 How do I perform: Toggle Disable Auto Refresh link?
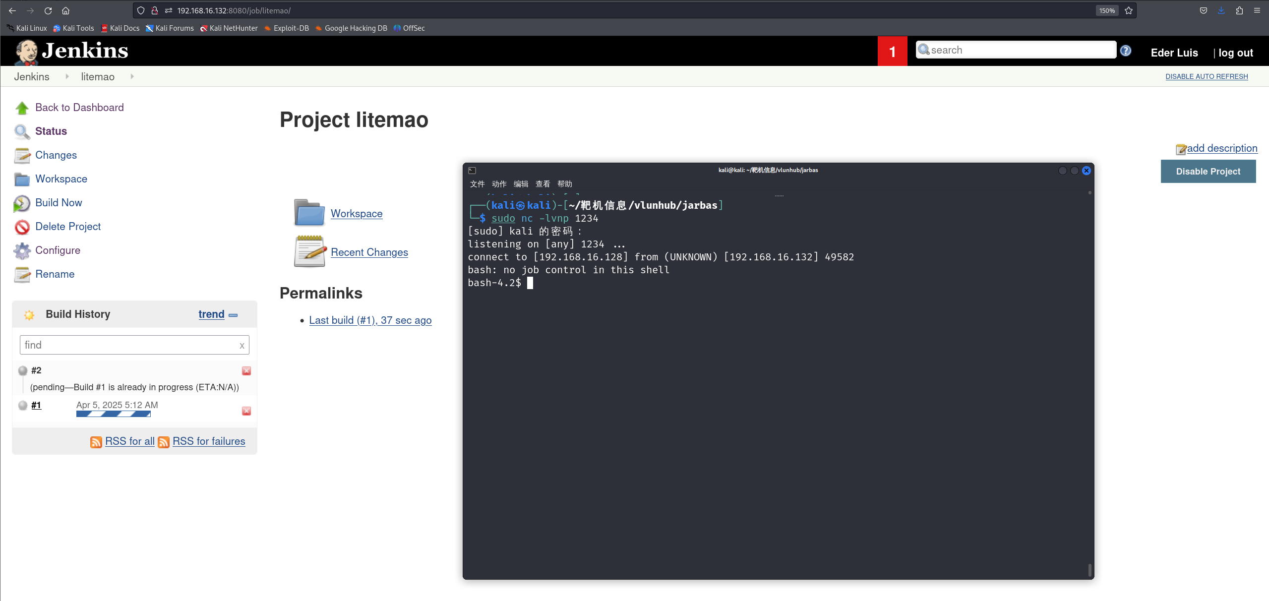1206,76
